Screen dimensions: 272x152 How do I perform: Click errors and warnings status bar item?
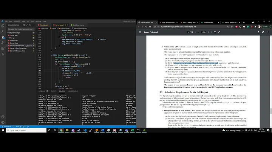[x=21, y=127]
